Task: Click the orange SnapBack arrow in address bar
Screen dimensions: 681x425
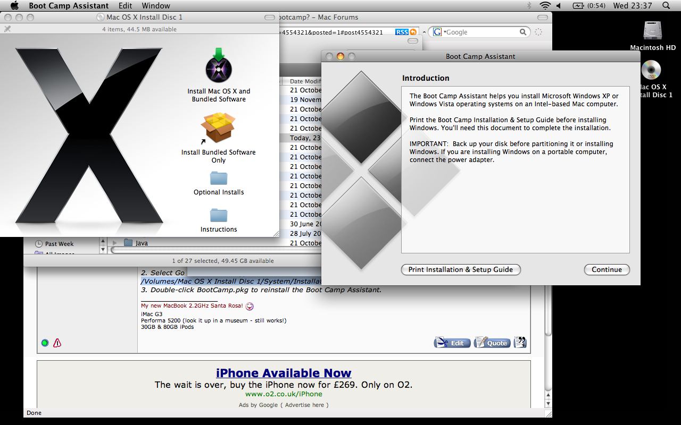Action: click(x=413, y=32)
